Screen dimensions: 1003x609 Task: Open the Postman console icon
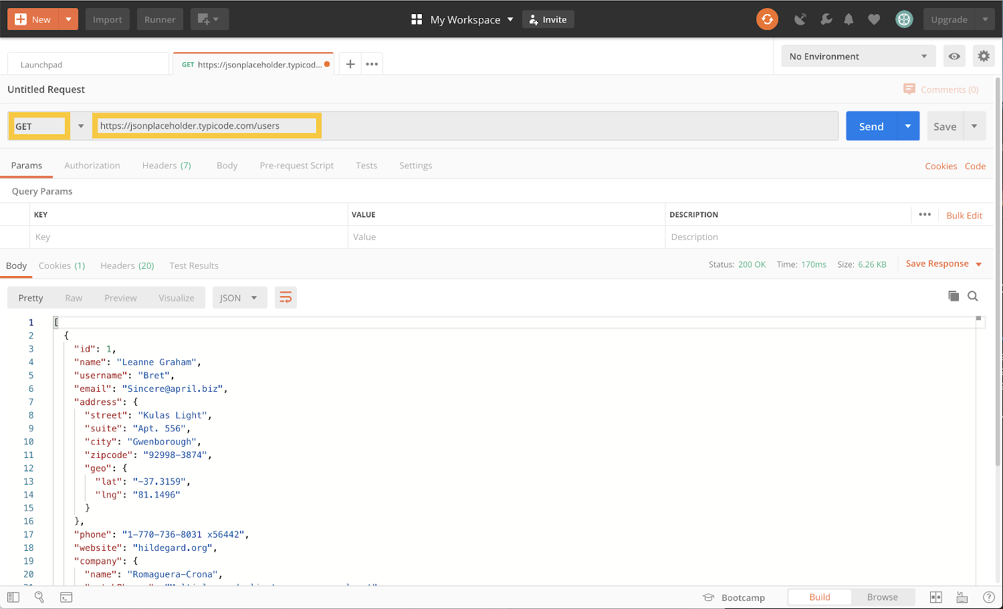pyautogui.click(x=66, y=597)
